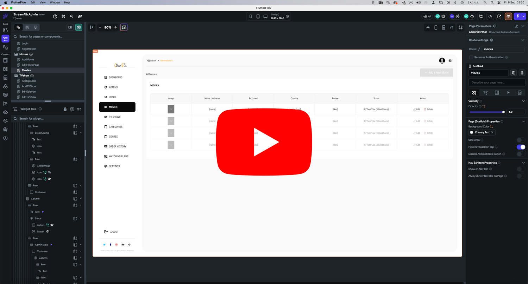Select the phone device size icon
This screenshot has width=528, height=284.
click(251, 16)
